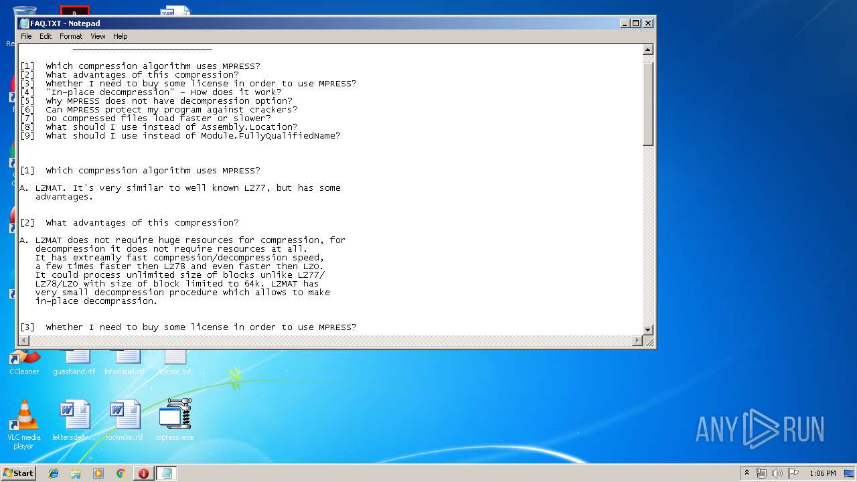Select the guestland.rtf desktop file
The image size is (857, 482).
click(74, 363)
